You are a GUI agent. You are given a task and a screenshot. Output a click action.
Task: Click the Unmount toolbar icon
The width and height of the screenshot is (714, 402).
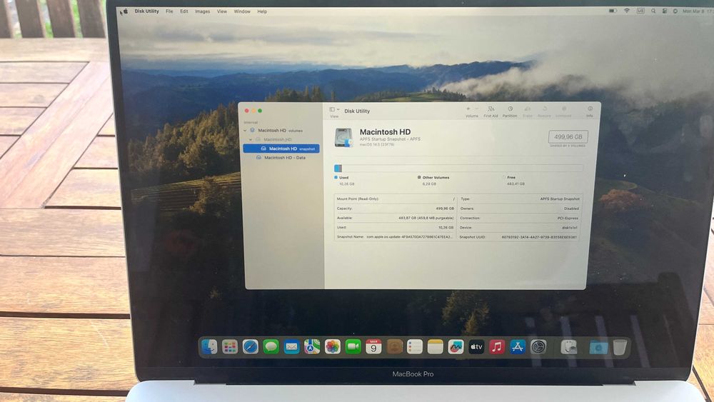564,109
